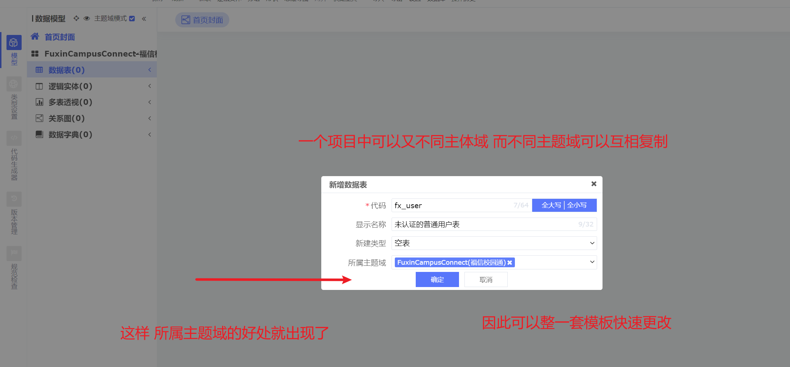Click the 代码 input field with fx_user
The width and height of the screenshot is (790, 367).
[x=462, y=205]
